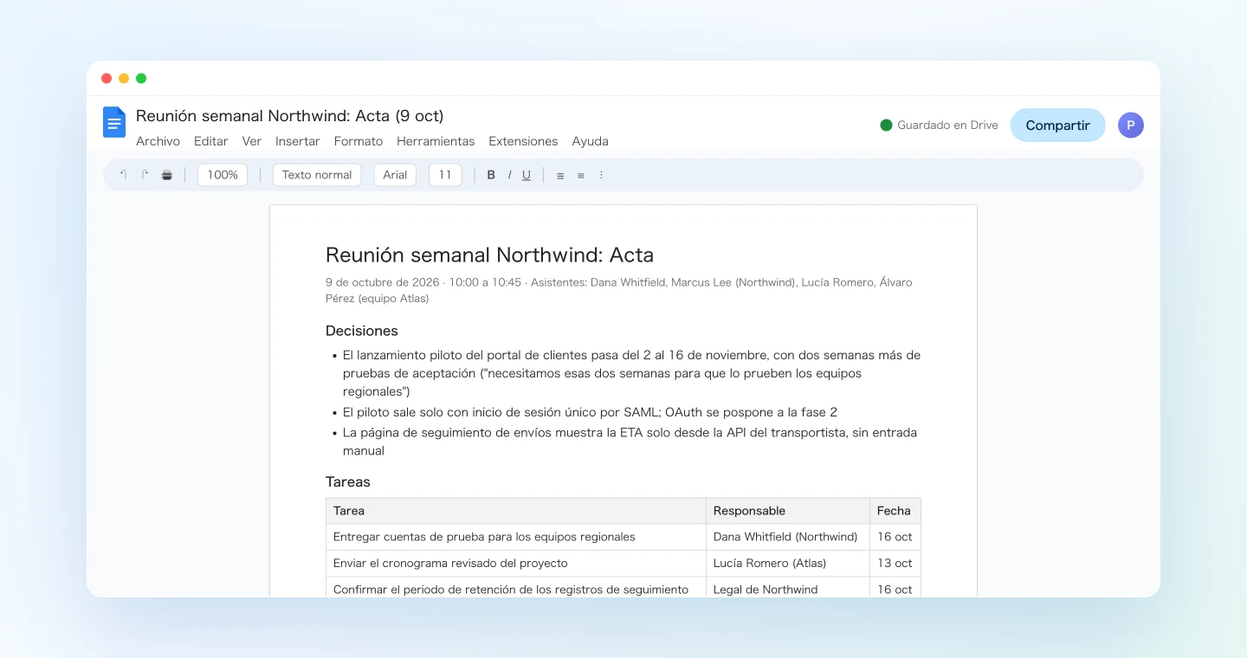Click the Fecha column header cell

pyautogui.click(x=895, y=511)
